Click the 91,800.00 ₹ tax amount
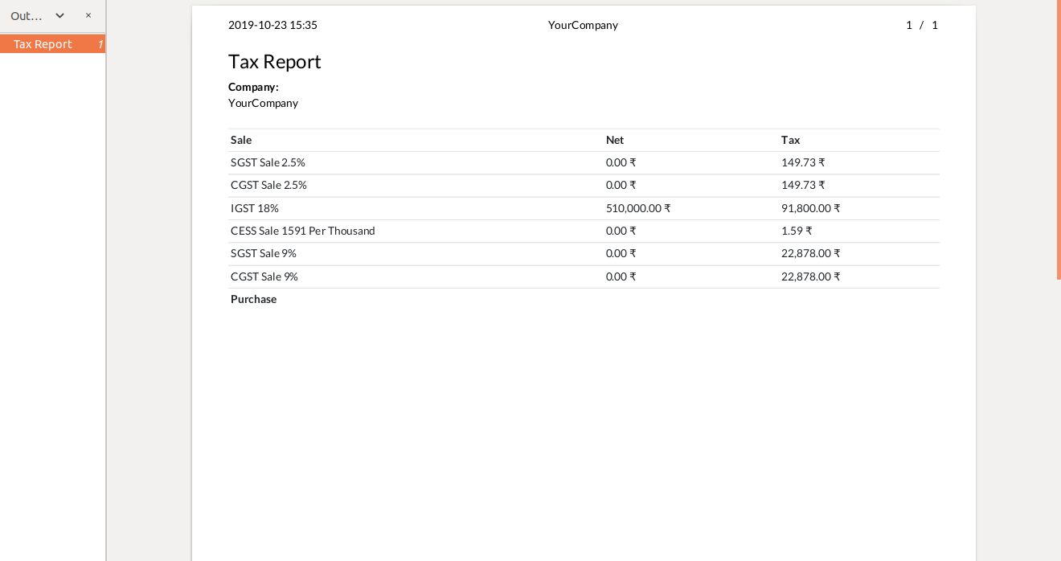 810,208
